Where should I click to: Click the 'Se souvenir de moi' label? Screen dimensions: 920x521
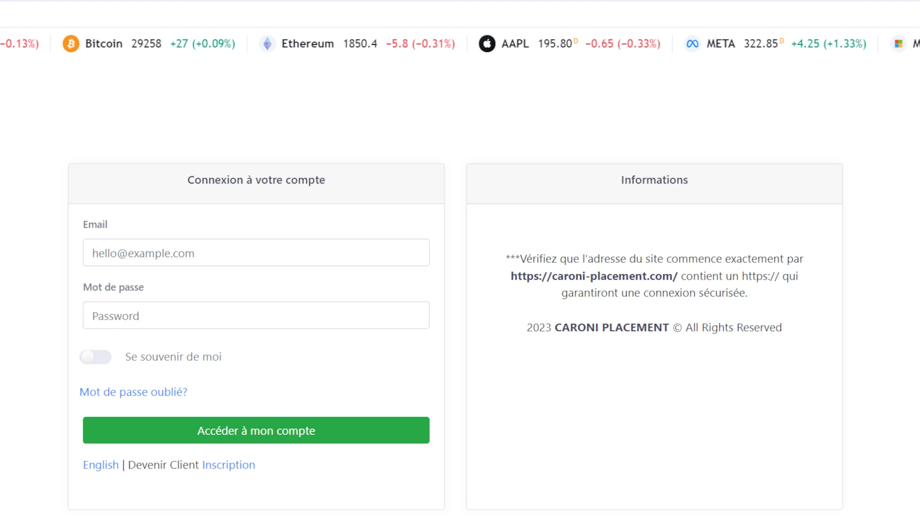(x=173, y=357)
